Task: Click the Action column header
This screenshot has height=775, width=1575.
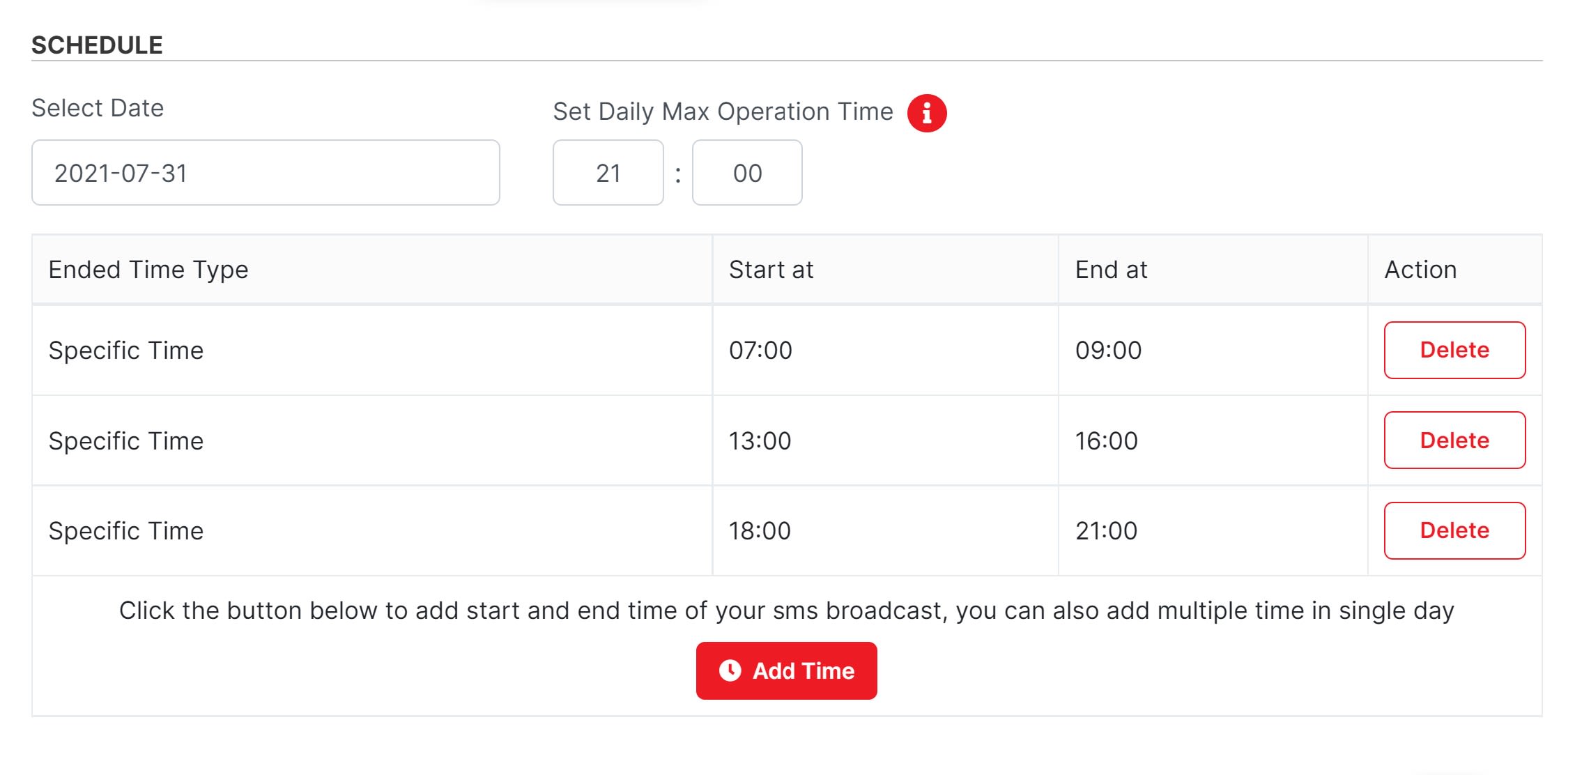Action: coord(1420,270)
